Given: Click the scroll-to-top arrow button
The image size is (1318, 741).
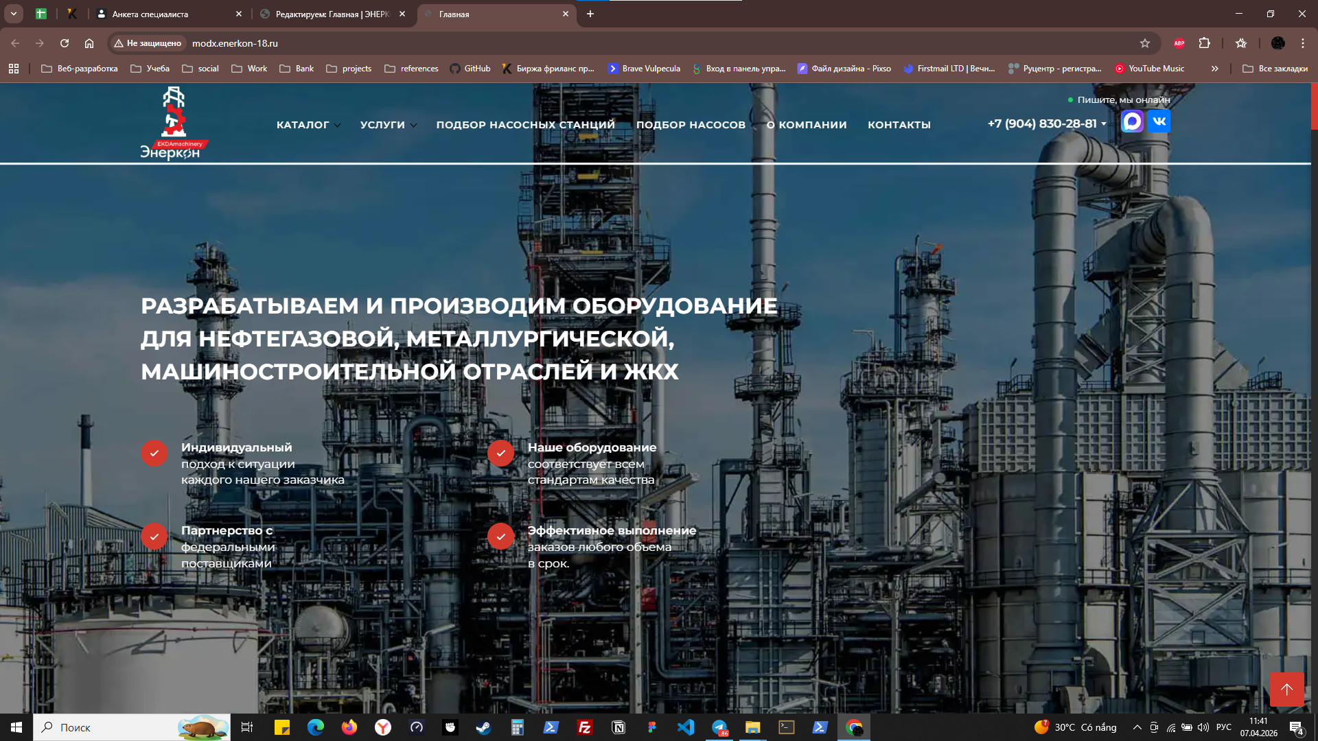Looking at the screenshot, I should pyautogui.click(x=1286, y=690).
